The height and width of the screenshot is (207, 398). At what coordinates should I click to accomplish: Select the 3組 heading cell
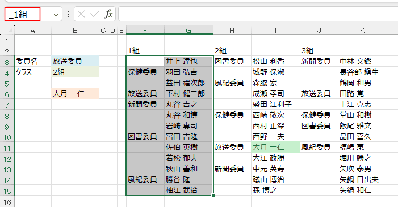pos(319,50)
